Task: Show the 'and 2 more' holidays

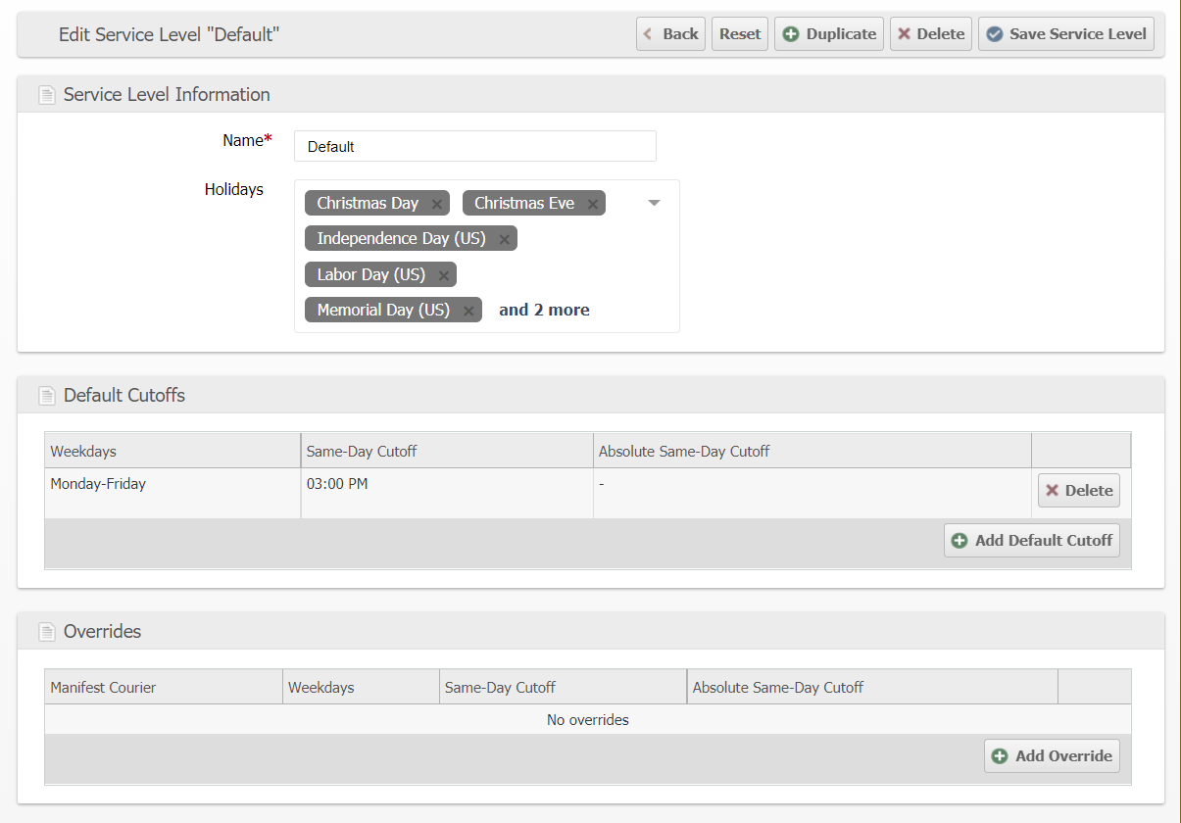Action: tap(544, 310)
